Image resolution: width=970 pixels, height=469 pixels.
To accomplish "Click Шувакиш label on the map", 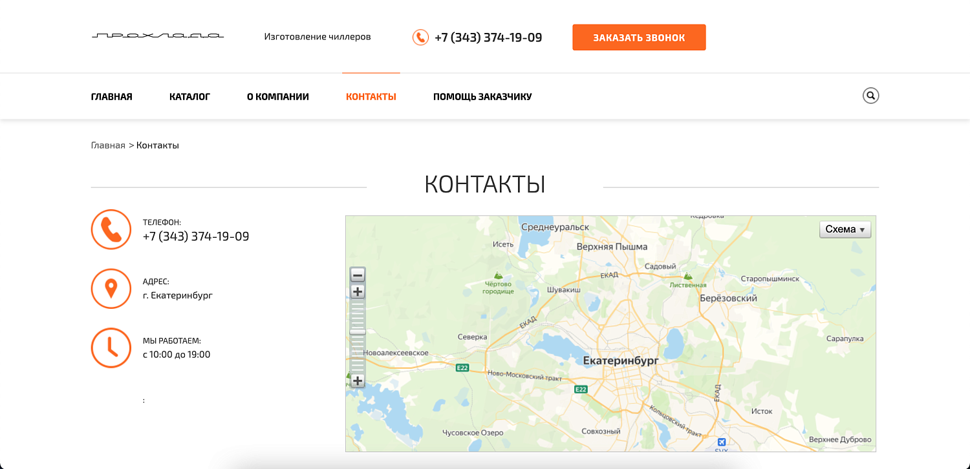I will click(x=564, y=291).
